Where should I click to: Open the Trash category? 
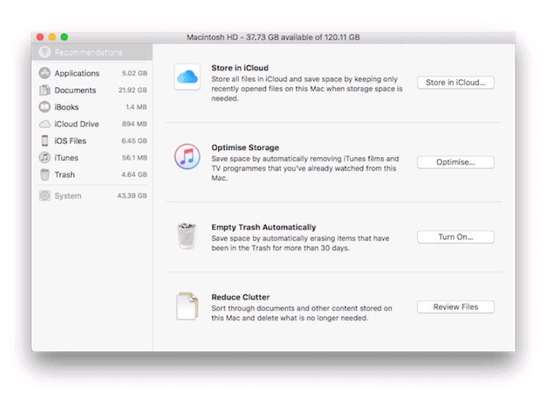tap(93, 174)
